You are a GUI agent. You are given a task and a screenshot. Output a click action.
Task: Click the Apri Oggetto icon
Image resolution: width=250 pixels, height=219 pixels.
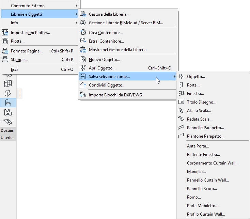pos(83,68)
